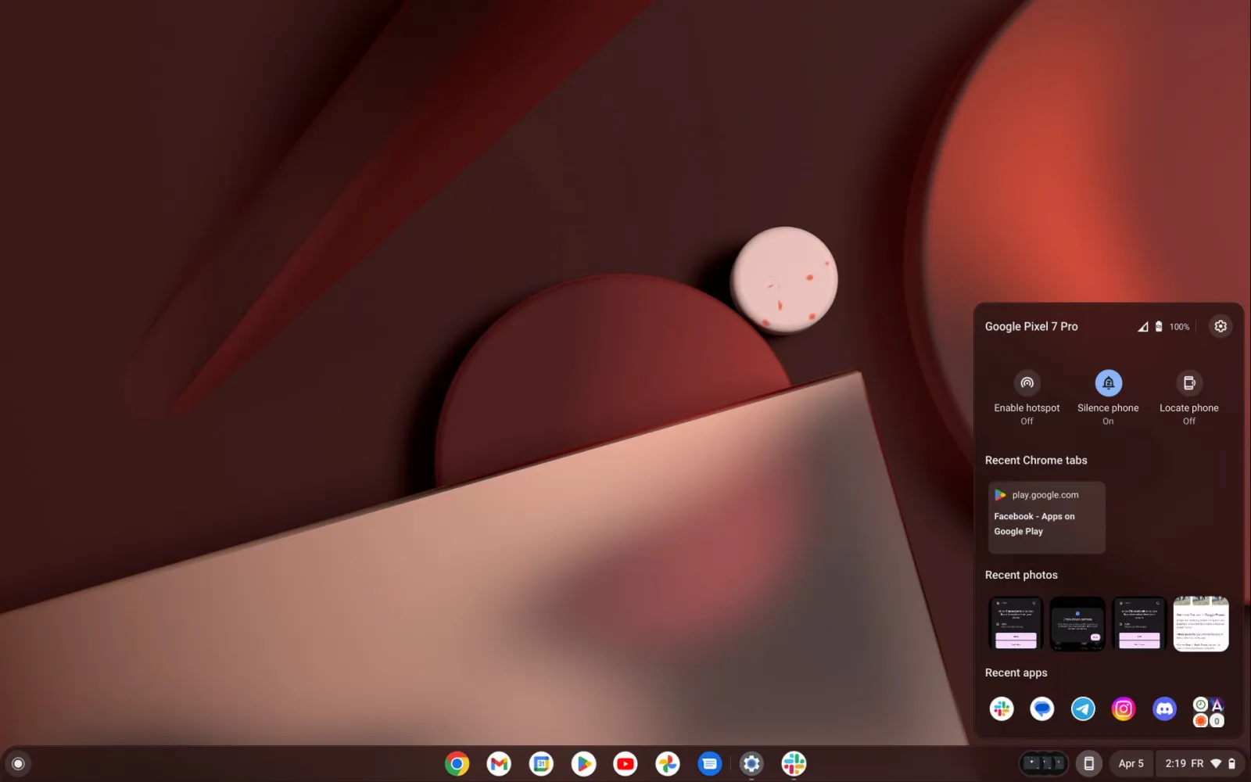Expand the Apr 5 date calendar
The image size is (1251, 782).
1131,764
